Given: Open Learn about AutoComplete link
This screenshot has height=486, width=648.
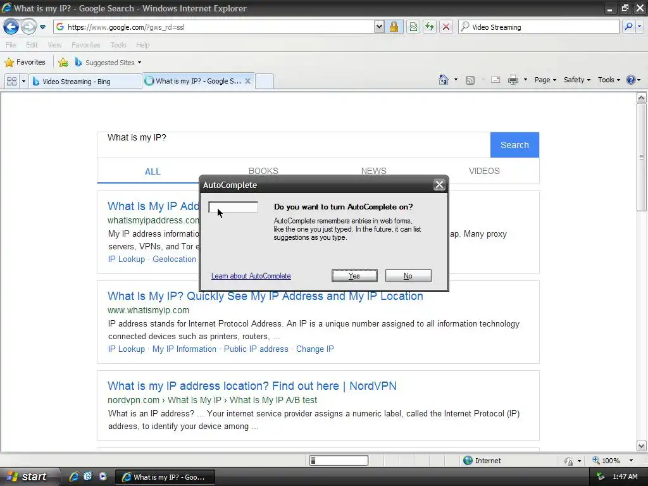Looking at the screenshot, I should click(251, 276).
